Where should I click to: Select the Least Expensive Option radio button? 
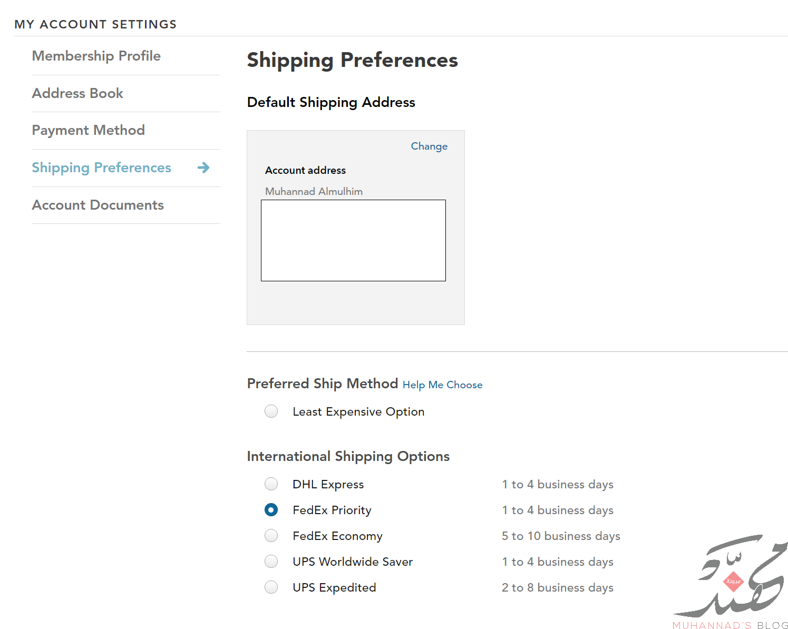[x=271, y=411]
